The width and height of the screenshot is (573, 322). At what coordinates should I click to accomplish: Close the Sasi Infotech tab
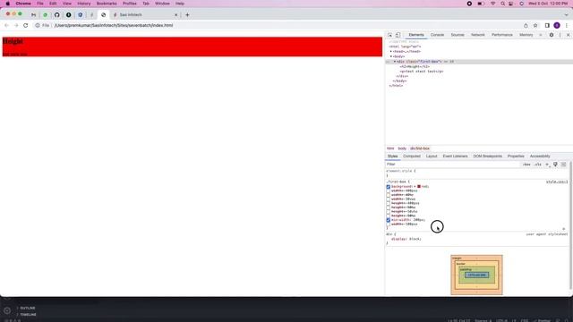[x=175, y=15]
